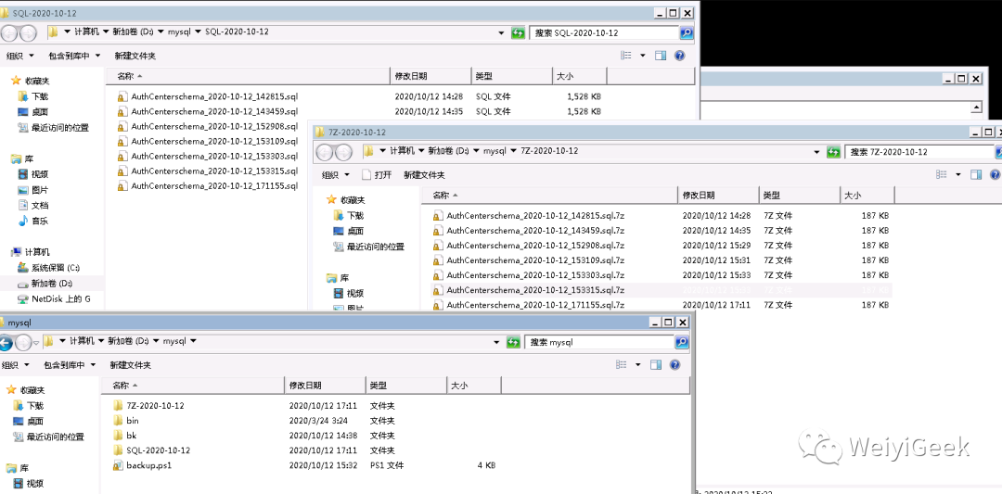
Task: Open 组织 menu in 7Z-2020-10-12 window
Action: coord(336,175)
